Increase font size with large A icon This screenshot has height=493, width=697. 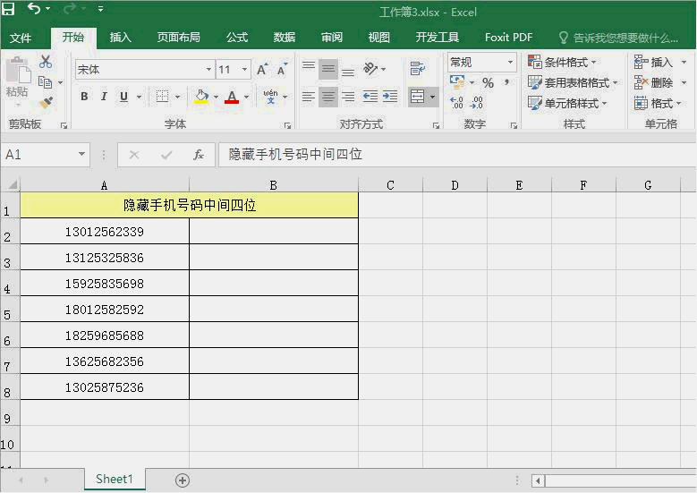point(262,70)
